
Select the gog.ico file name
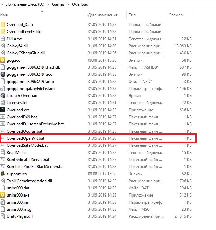click(14, 60)
